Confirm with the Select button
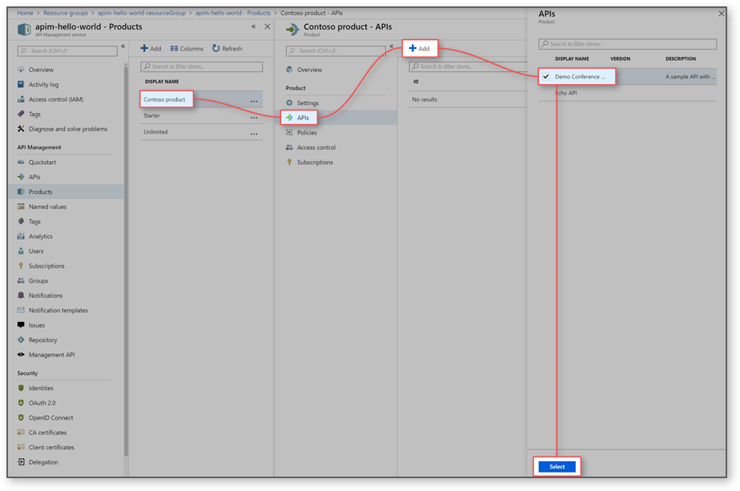This screenshot has height=491, width=740. click(x=557, y=466)
